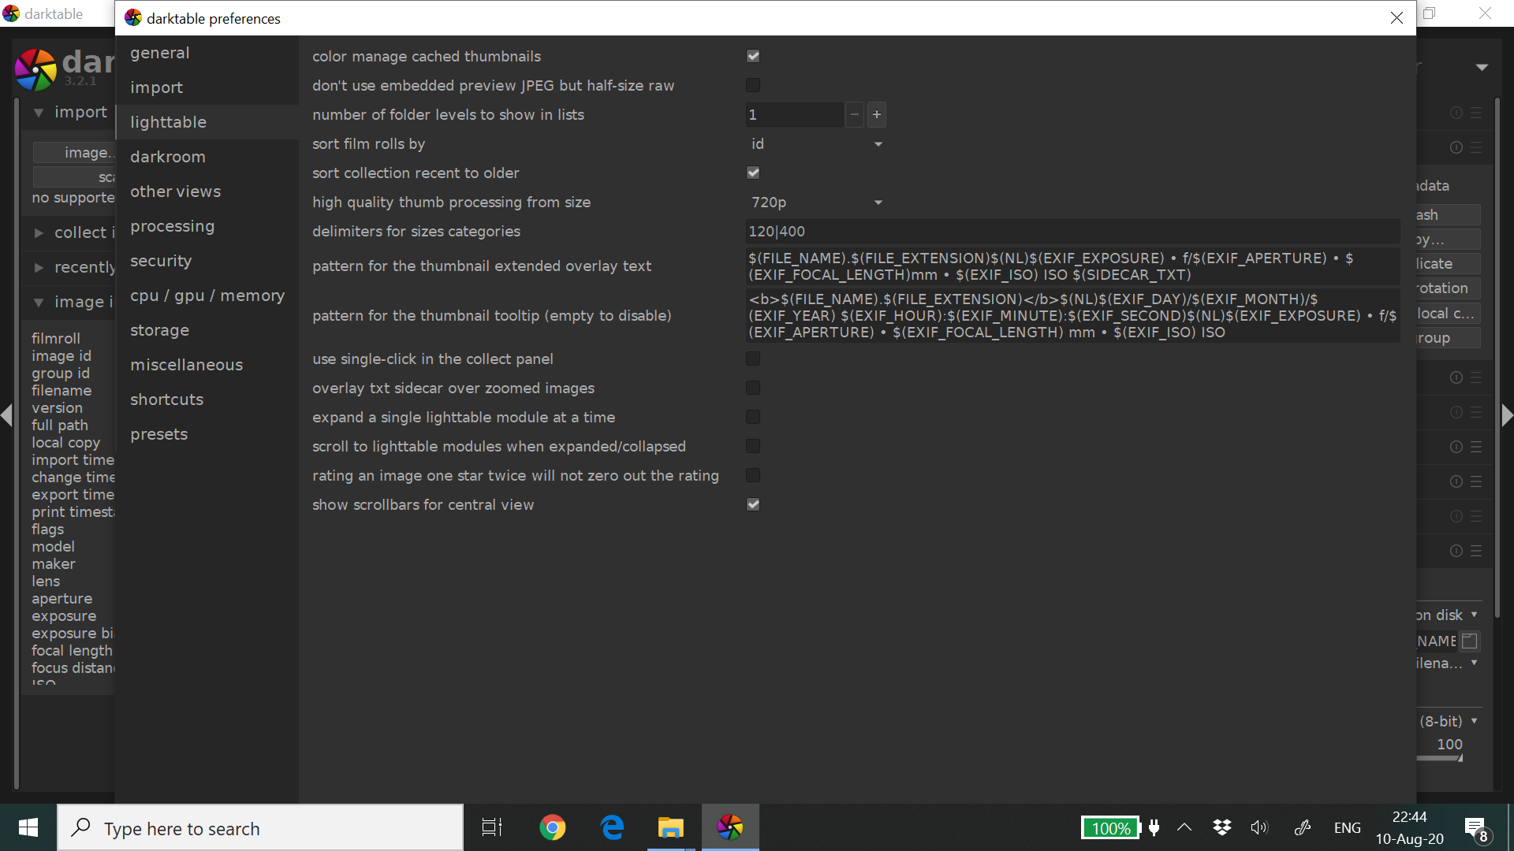This screenshot has width=1514, height=851.
Task: Collapse the image information module
Action: tap(39, 303)
